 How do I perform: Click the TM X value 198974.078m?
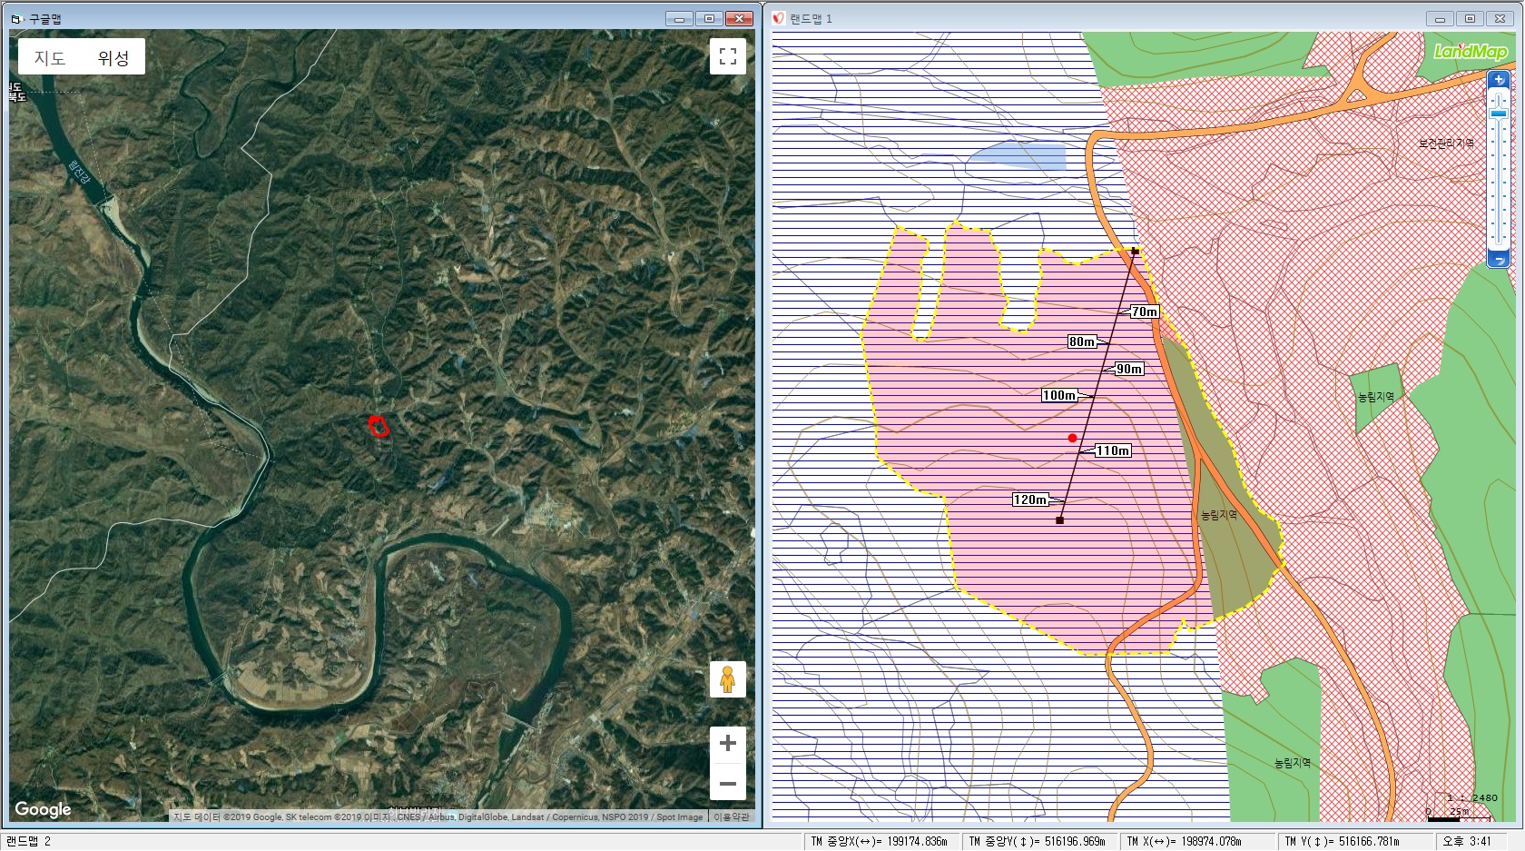(1197, 841)
